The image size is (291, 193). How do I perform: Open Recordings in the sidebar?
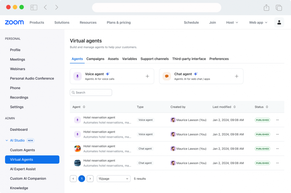(x=19, y=97)
